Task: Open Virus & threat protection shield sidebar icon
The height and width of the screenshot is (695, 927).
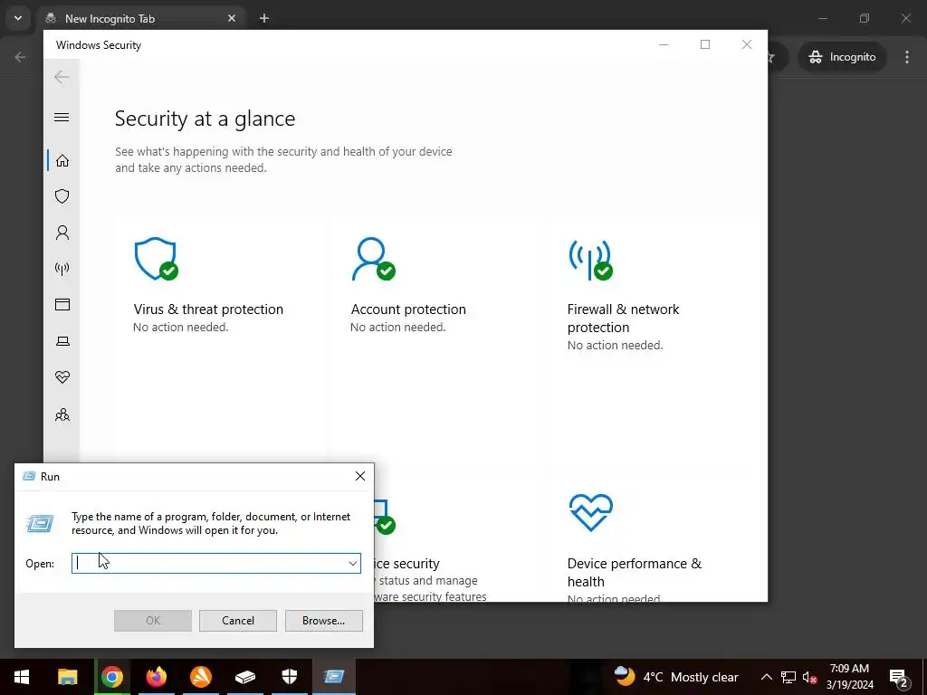Action: point(62,196)
